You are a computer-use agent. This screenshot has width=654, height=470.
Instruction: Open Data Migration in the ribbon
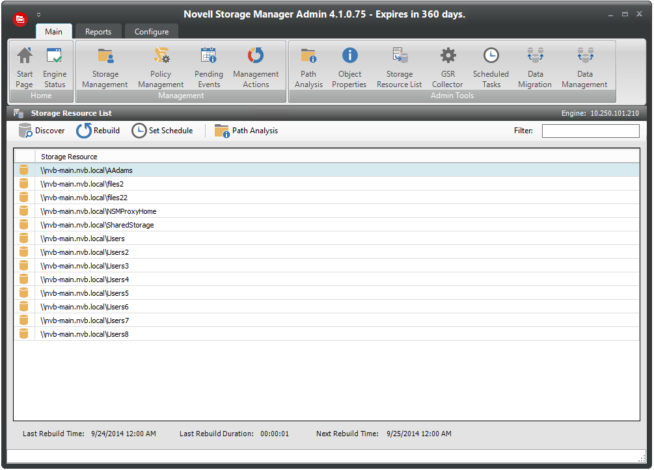535,68
